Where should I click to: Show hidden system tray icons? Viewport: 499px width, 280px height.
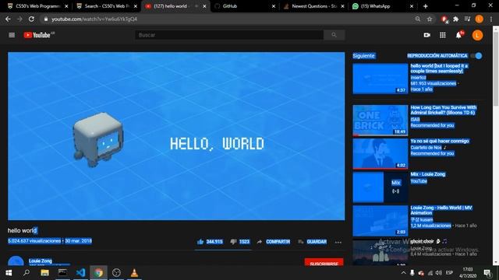pos(403,273)
